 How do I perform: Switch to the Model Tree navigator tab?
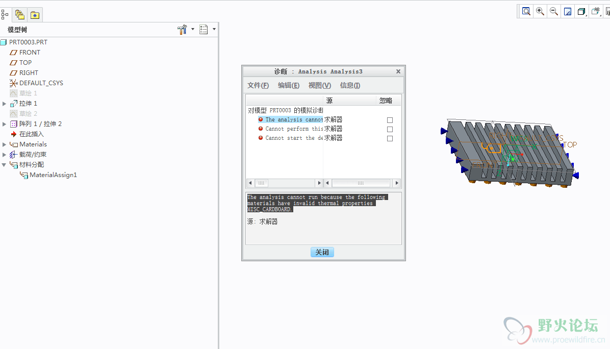[x=5, y=15]
